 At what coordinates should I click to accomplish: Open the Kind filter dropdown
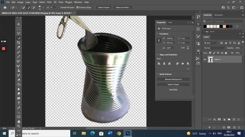211,43
